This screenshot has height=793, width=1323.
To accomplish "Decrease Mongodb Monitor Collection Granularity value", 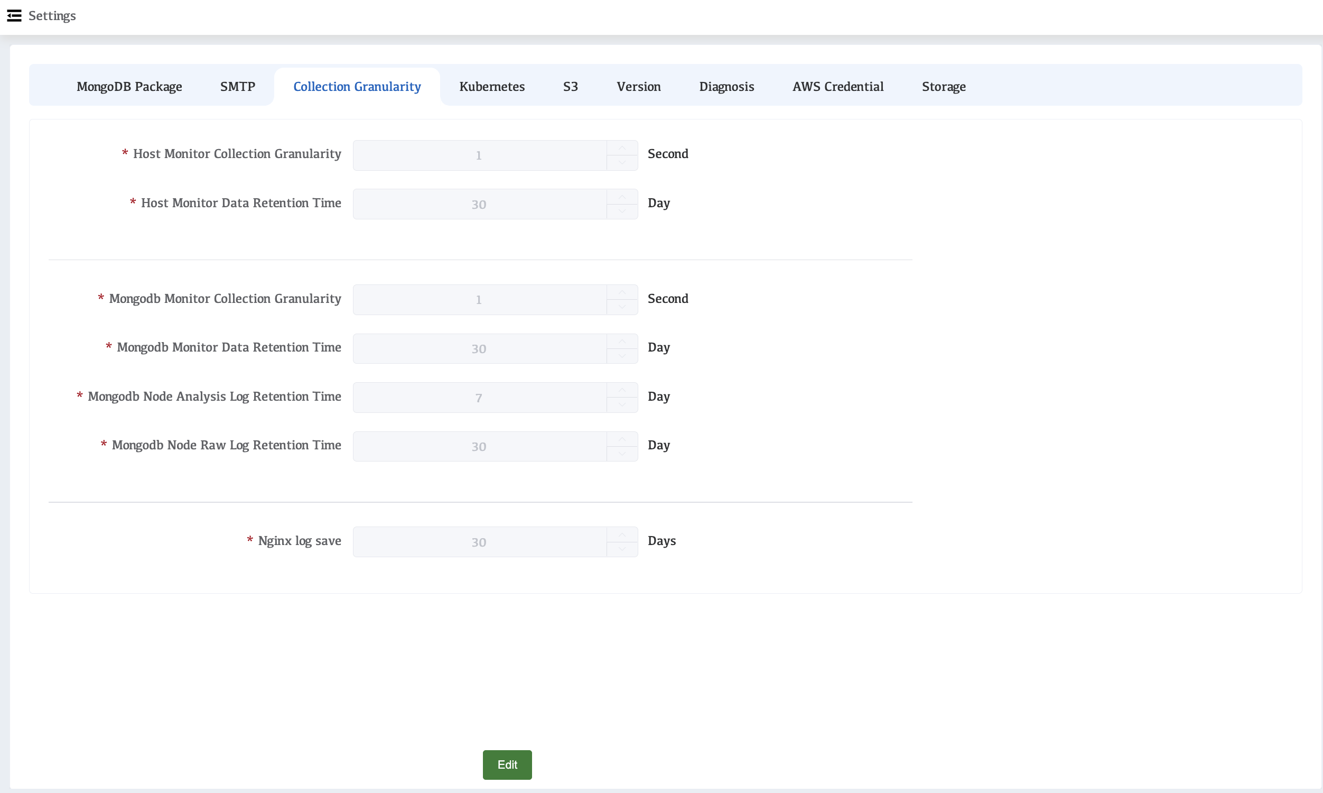I will tap(622, 307).
